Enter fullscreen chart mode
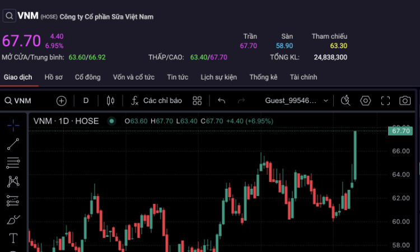Screen dimensions: 420x252 (385, 101)
